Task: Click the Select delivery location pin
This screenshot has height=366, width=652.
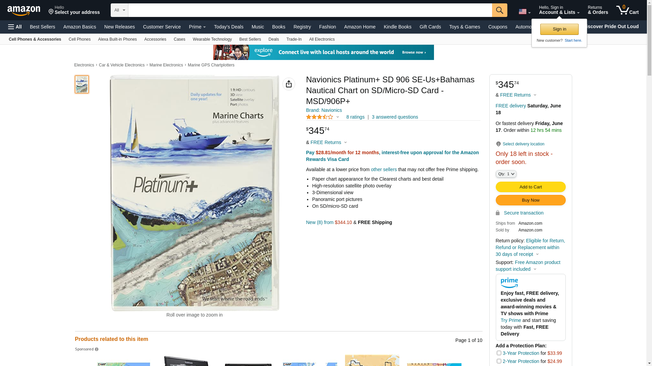Action: 498,144
